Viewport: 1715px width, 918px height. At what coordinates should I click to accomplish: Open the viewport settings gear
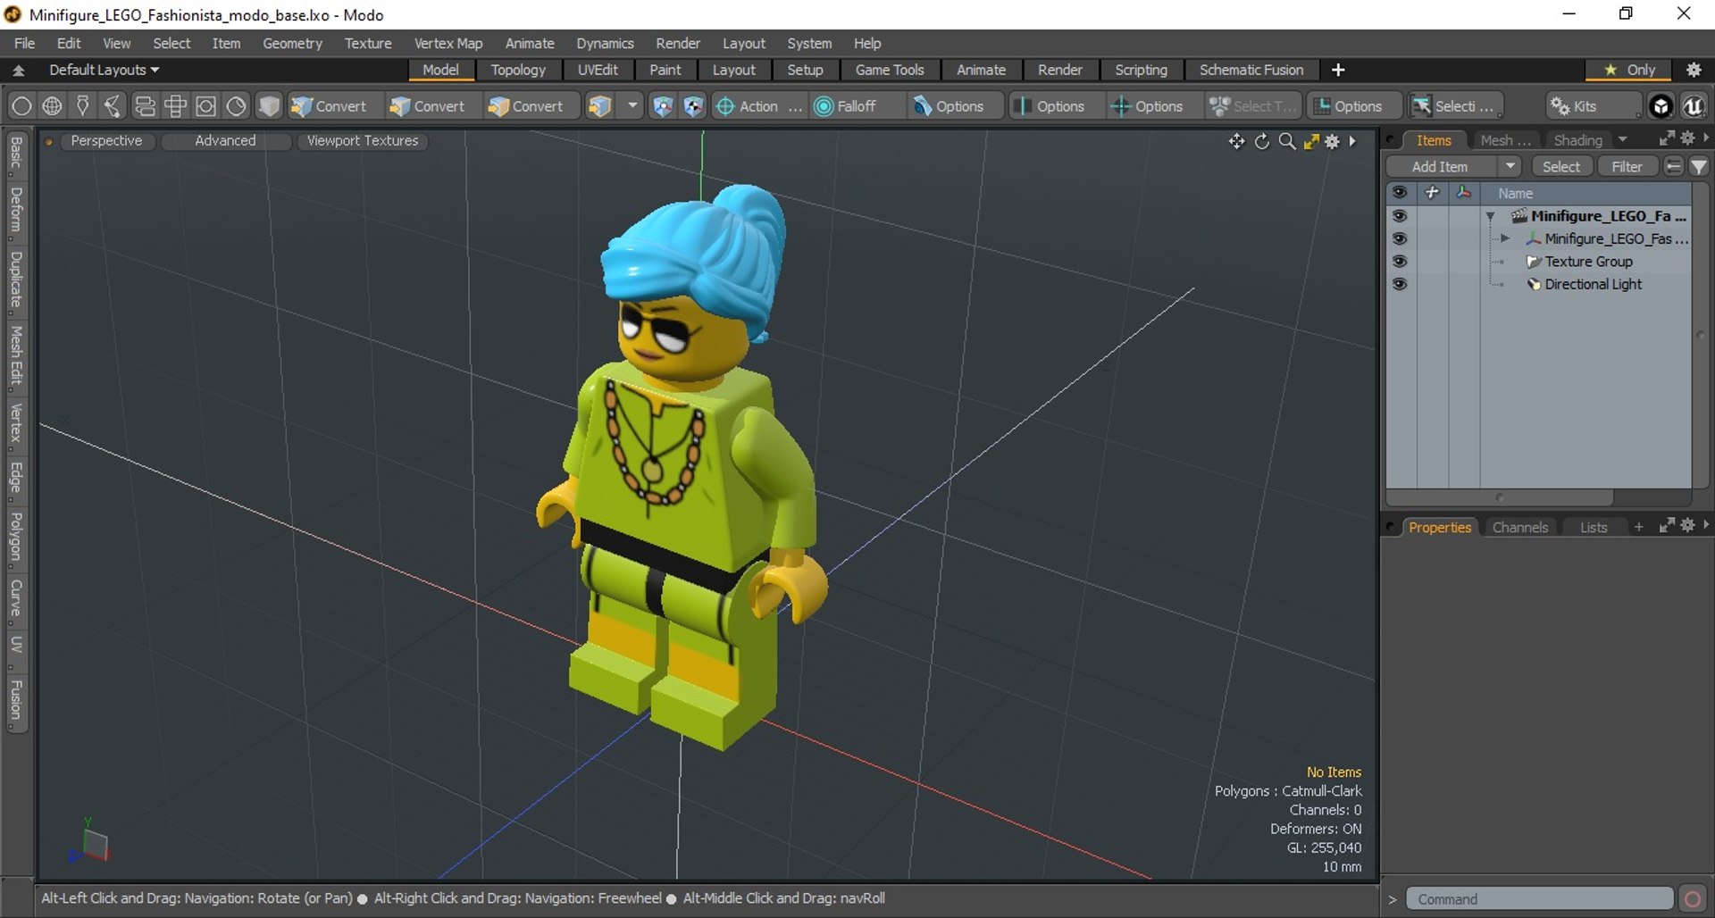point(1333,141)
